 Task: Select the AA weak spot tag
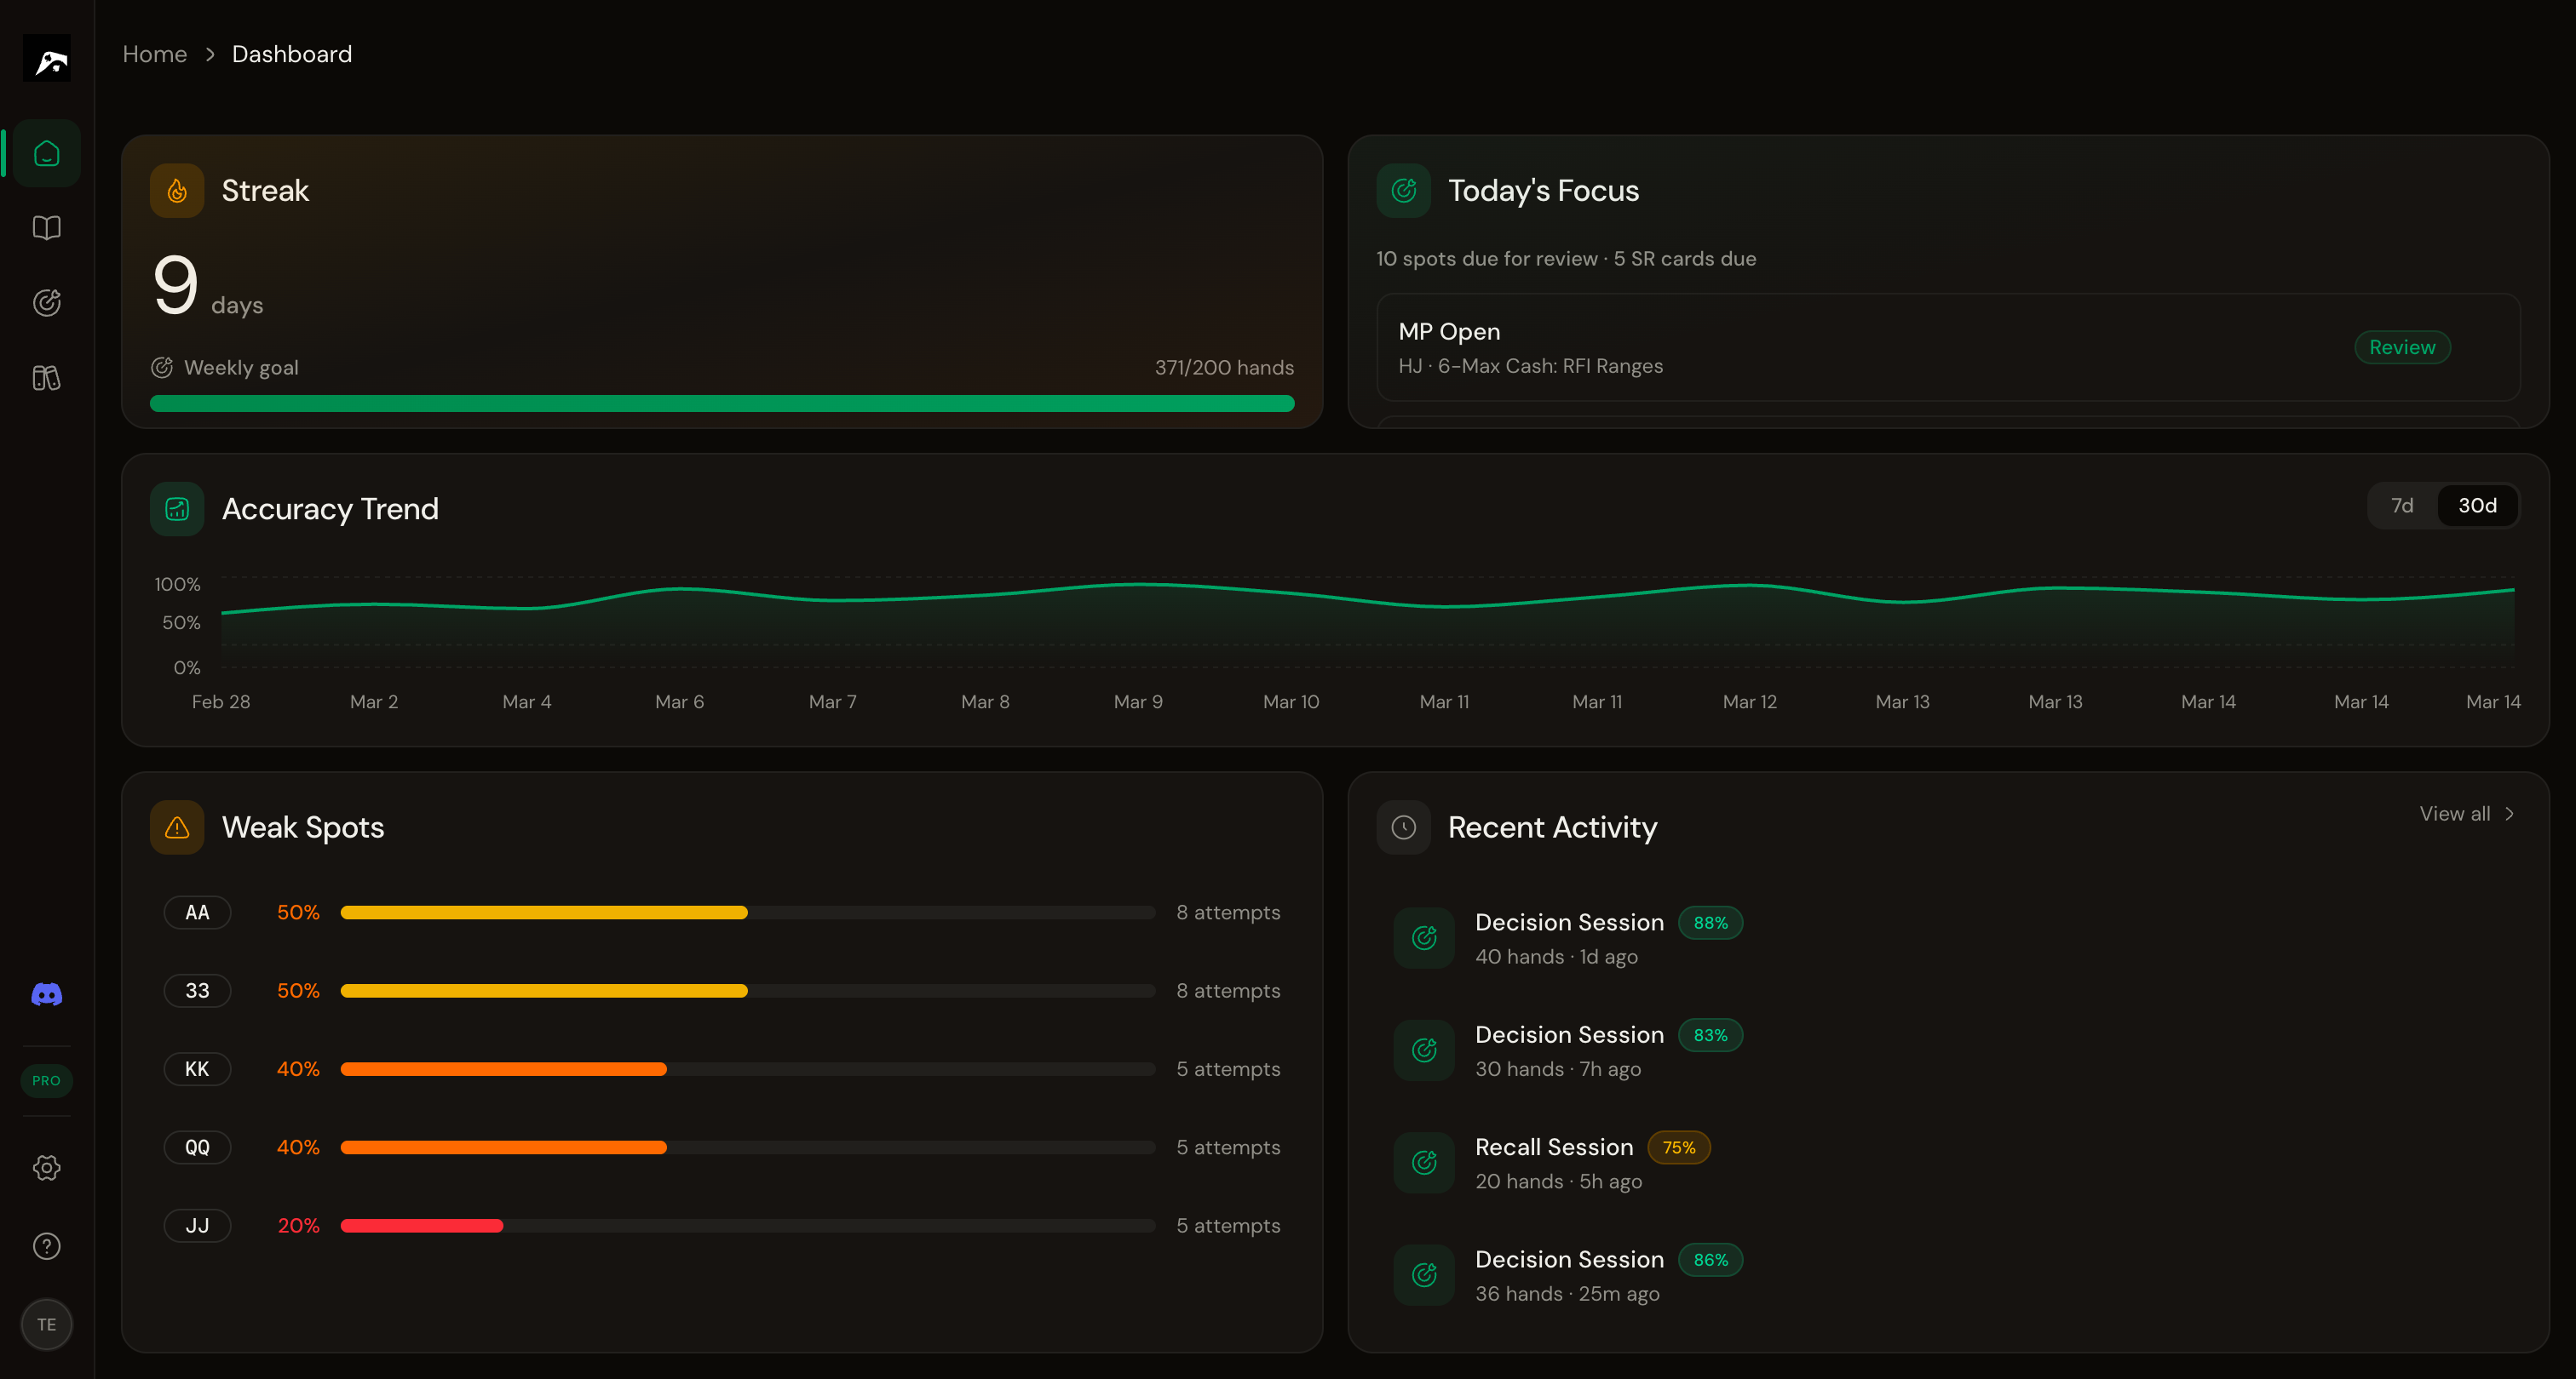(x=197, y=913)
